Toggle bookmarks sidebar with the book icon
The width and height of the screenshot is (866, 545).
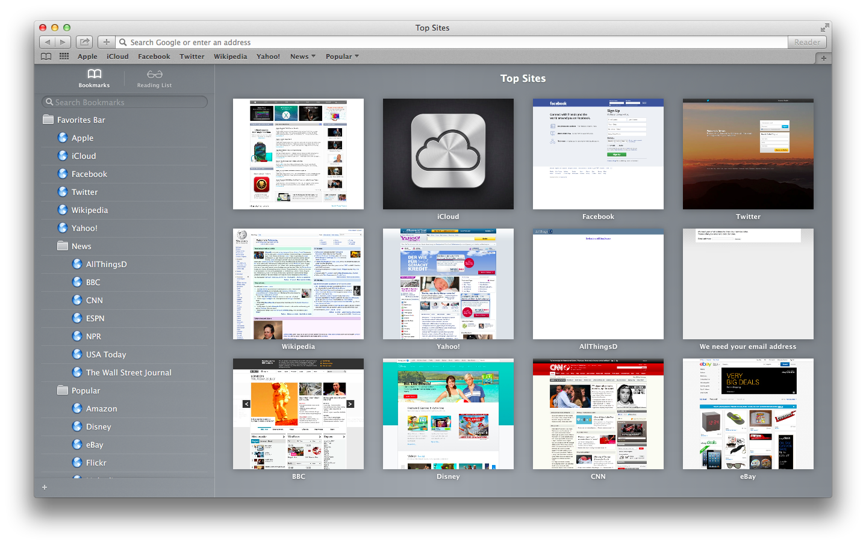coord(46,57)
